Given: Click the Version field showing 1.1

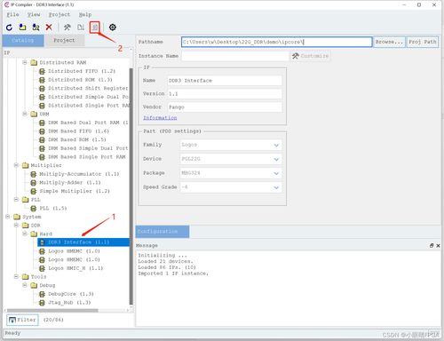Looking at the screenshot, I should (x=225, y=94).
